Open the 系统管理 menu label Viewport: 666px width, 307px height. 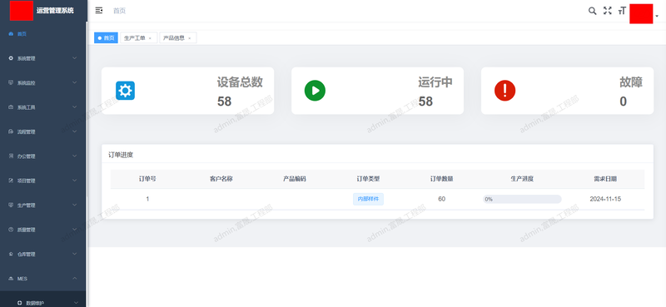pyautogui.click(x=27, y=58)
